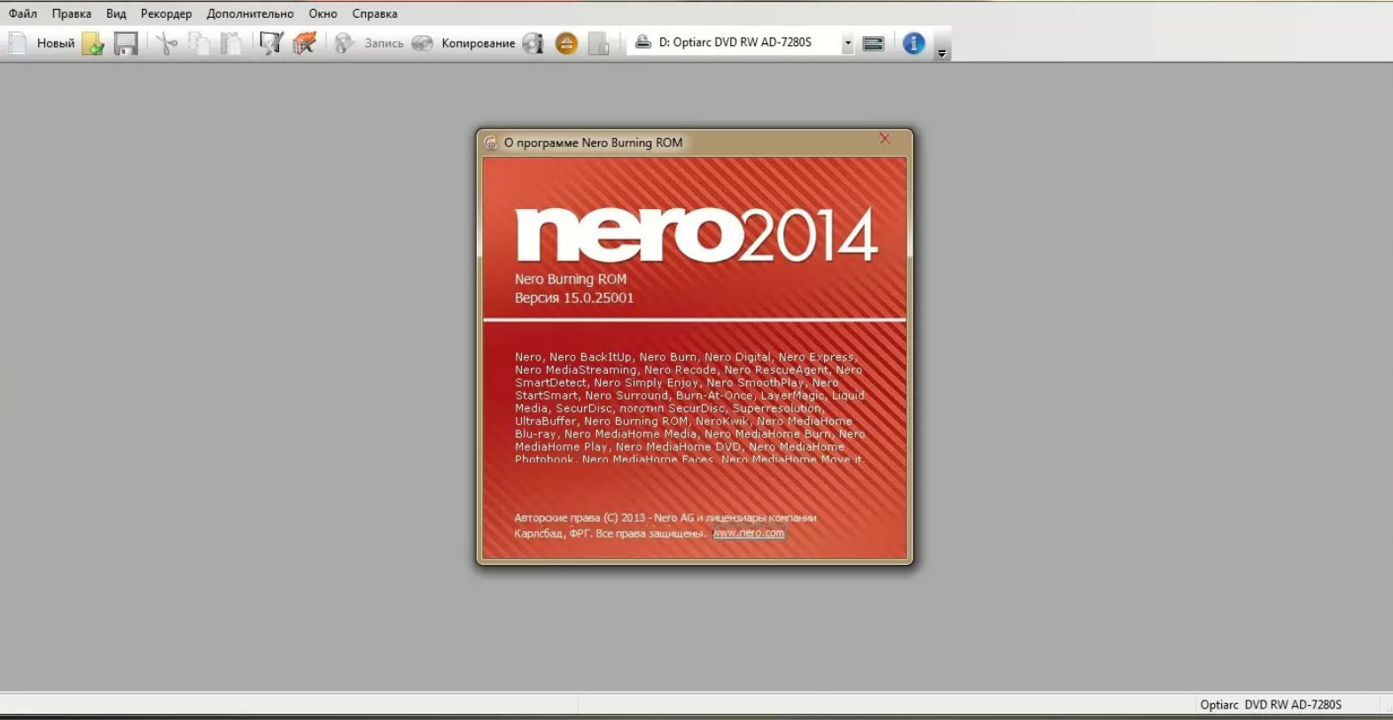Click the Nero icon in dialog title bar
The height and width of the screenshot is (720, 1393).
pos(491,143)
